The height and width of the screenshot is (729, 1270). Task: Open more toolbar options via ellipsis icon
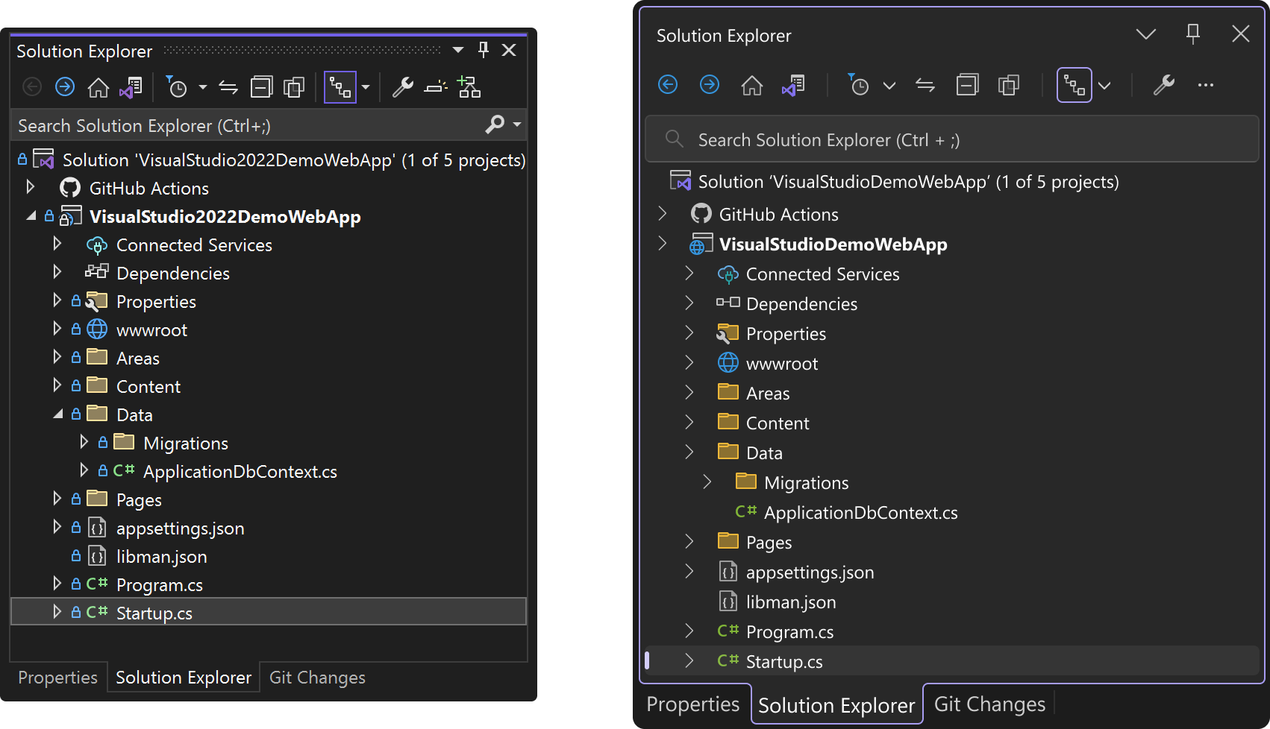pyautogui.click(x=1206, y=85)
